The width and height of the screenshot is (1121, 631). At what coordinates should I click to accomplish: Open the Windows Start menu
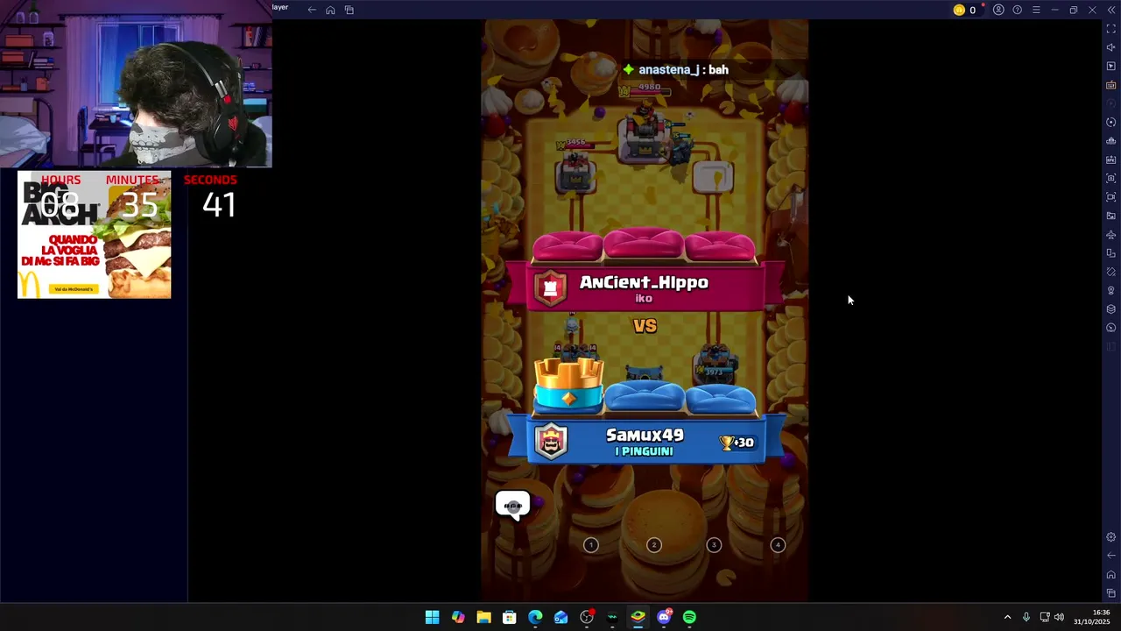tap(432, 617)
